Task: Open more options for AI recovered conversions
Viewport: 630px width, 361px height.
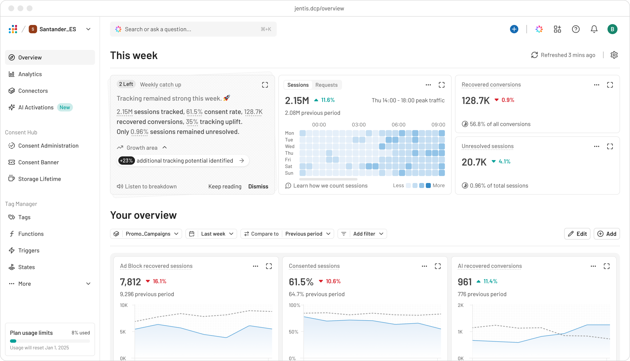Action: pos(593,266)
